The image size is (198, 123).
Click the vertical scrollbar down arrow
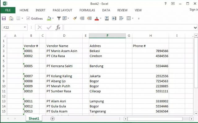tap(196, 113)
